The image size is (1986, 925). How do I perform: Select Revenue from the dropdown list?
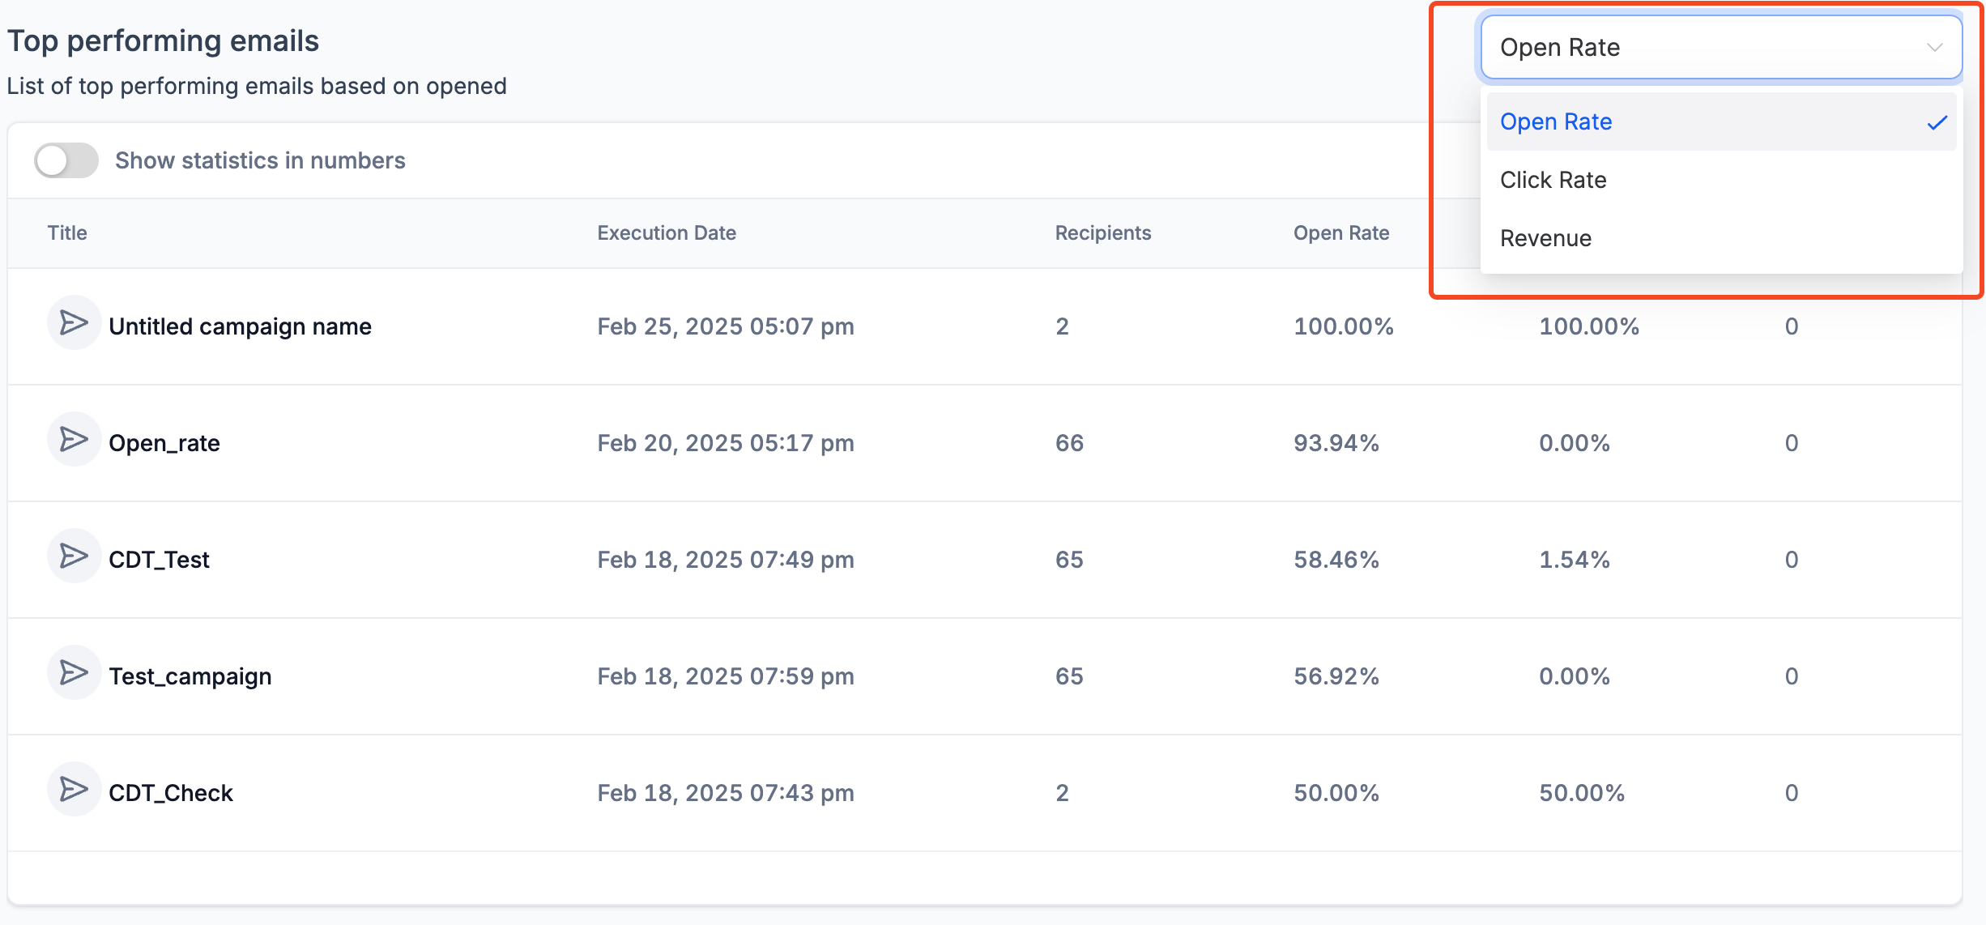point(1545,238)
